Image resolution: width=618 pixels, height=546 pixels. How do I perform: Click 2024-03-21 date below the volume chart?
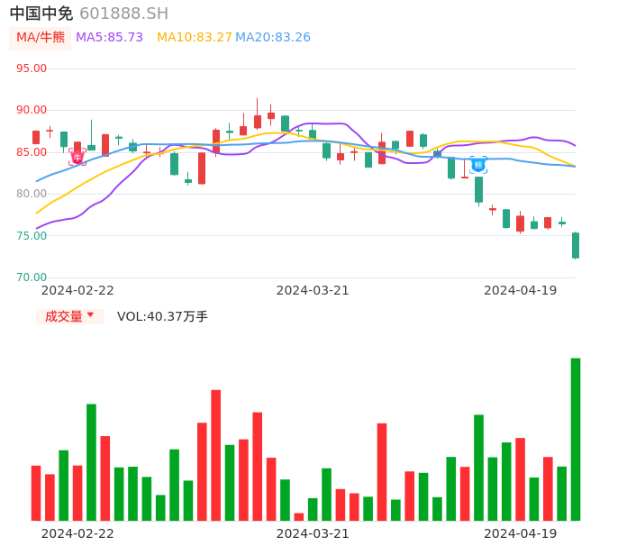click(x=313, y=533)
